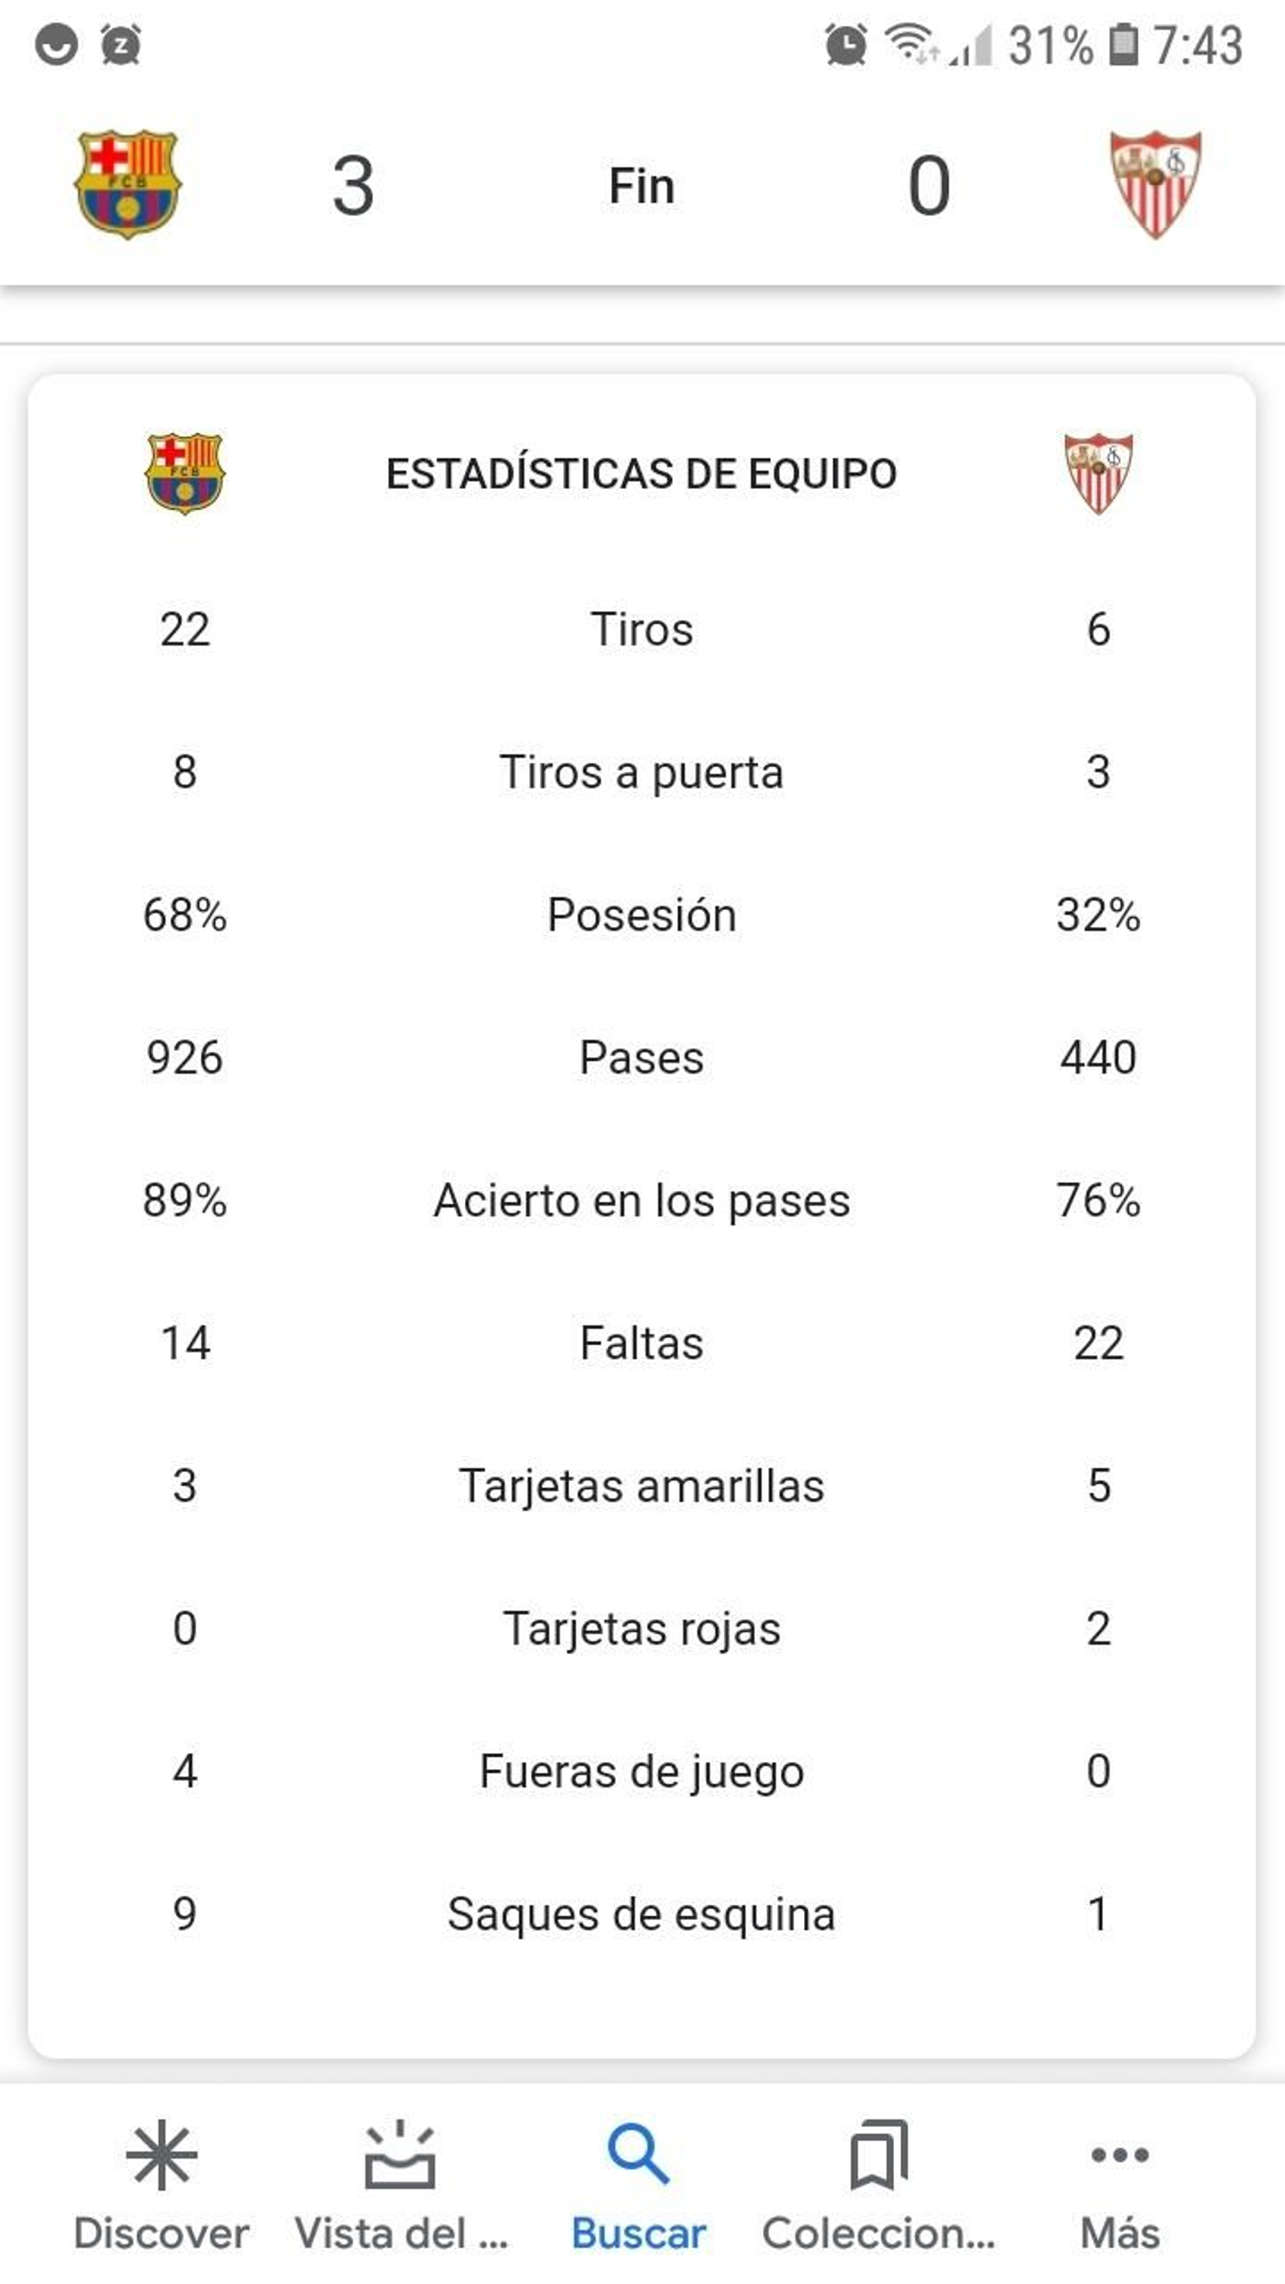Open the Más three-dot icon

pos(1121,2156)
